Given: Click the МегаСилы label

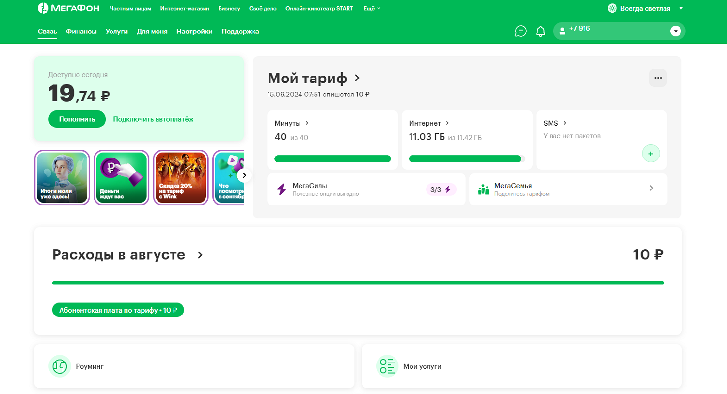Looking at the screenshot, I should click(310, 186).
